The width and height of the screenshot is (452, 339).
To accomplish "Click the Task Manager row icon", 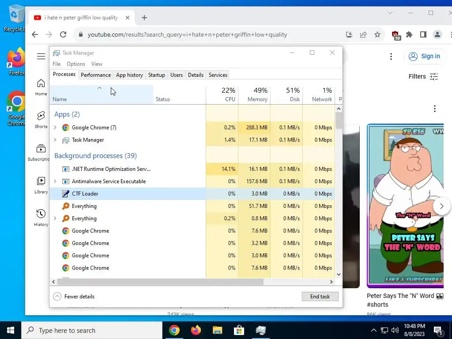I will click(66, 140).
